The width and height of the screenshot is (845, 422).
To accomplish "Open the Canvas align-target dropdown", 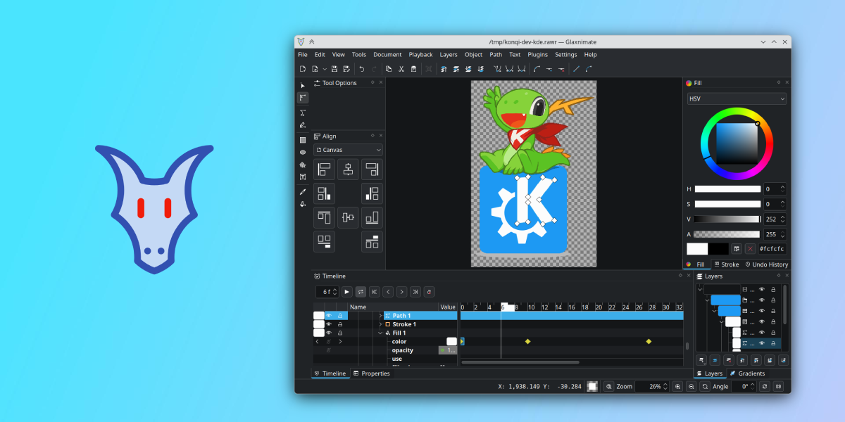I will [348, 150].
